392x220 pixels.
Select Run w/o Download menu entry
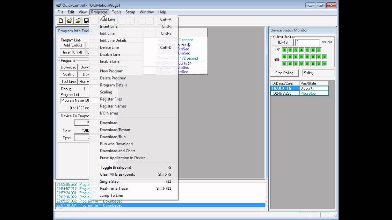pyautogui.click(x=134, y=144)
